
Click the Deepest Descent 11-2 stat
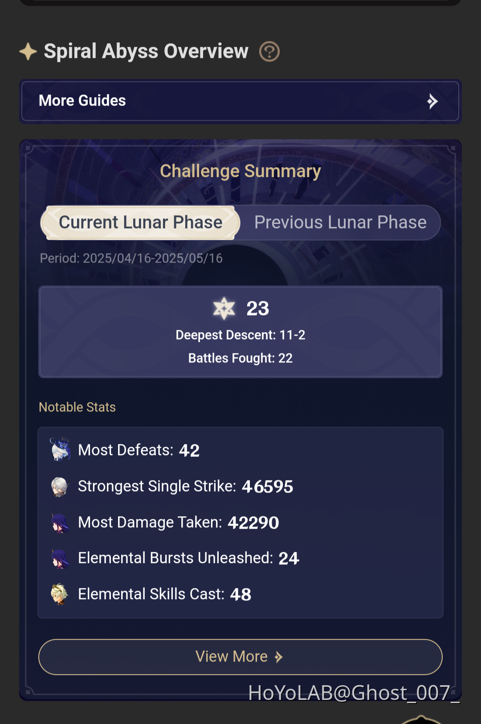coord(240,335)
